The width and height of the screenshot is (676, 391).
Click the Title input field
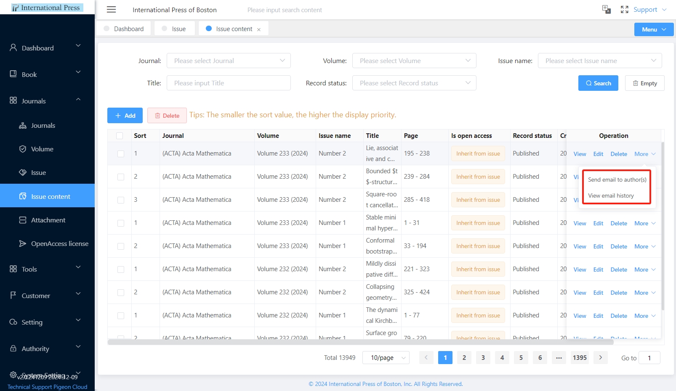pos(229,83)
